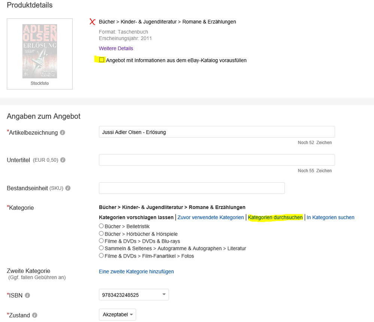Click info icon next to Untertitel
Viewport: 374px width, 322px height.
(63, 160)
